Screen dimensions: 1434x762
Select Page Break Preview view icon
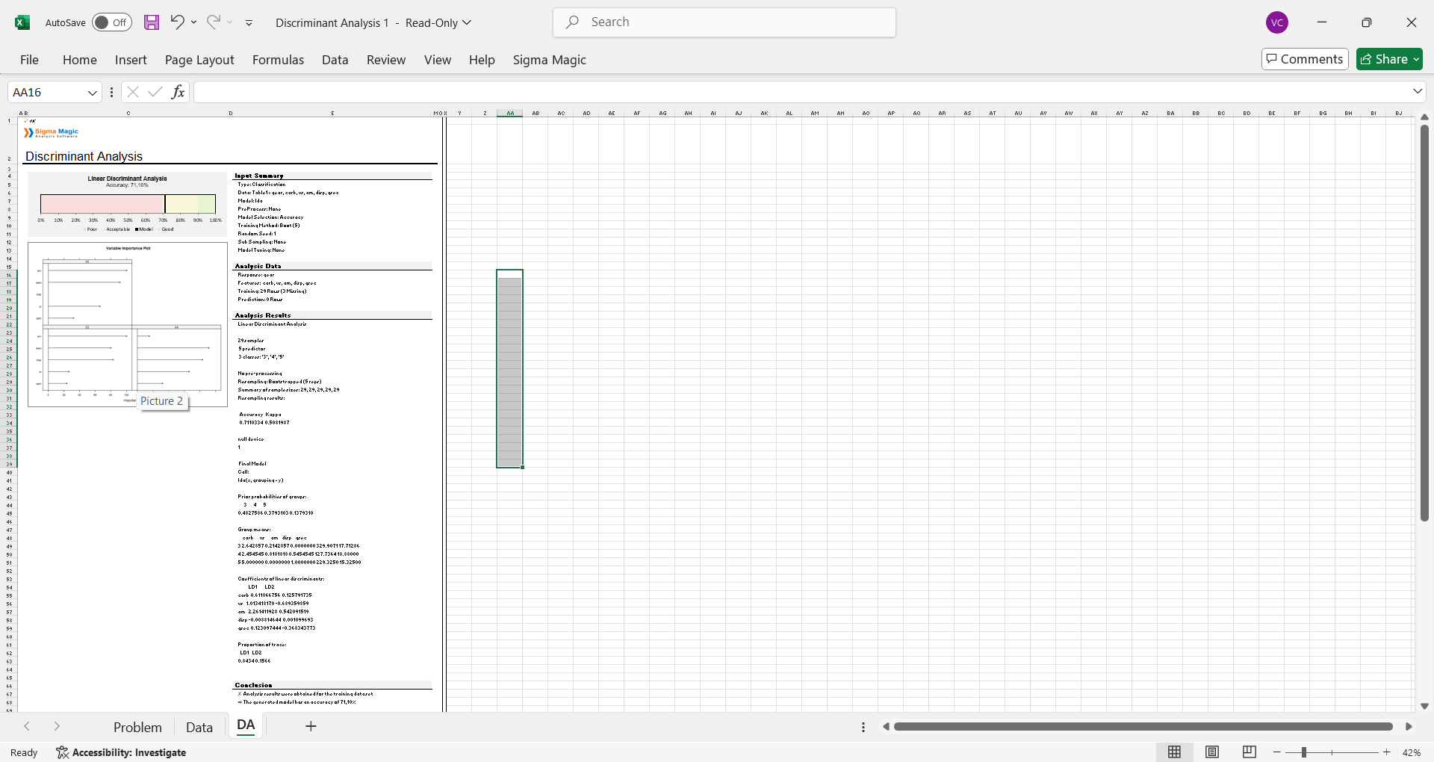click(x=1250, y=752)
